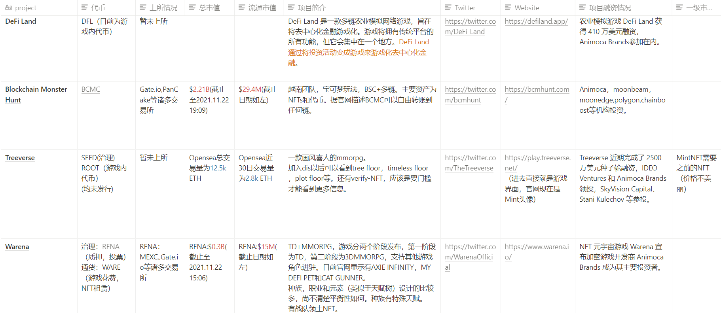The height and width of the screenshot is (314, 721).
Task: Select the TD+MMORPG description cell
Action: pyautogui.click(x=362, y=276)
